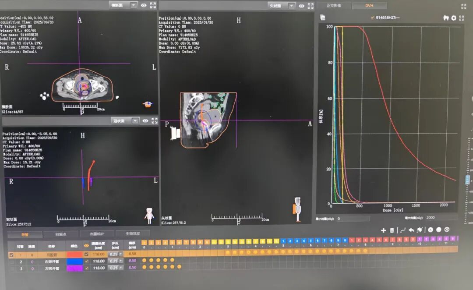Click the blue color swatch for 右旁开管
Viewport: 473px width, 290px height.
[x=74, y=261]
